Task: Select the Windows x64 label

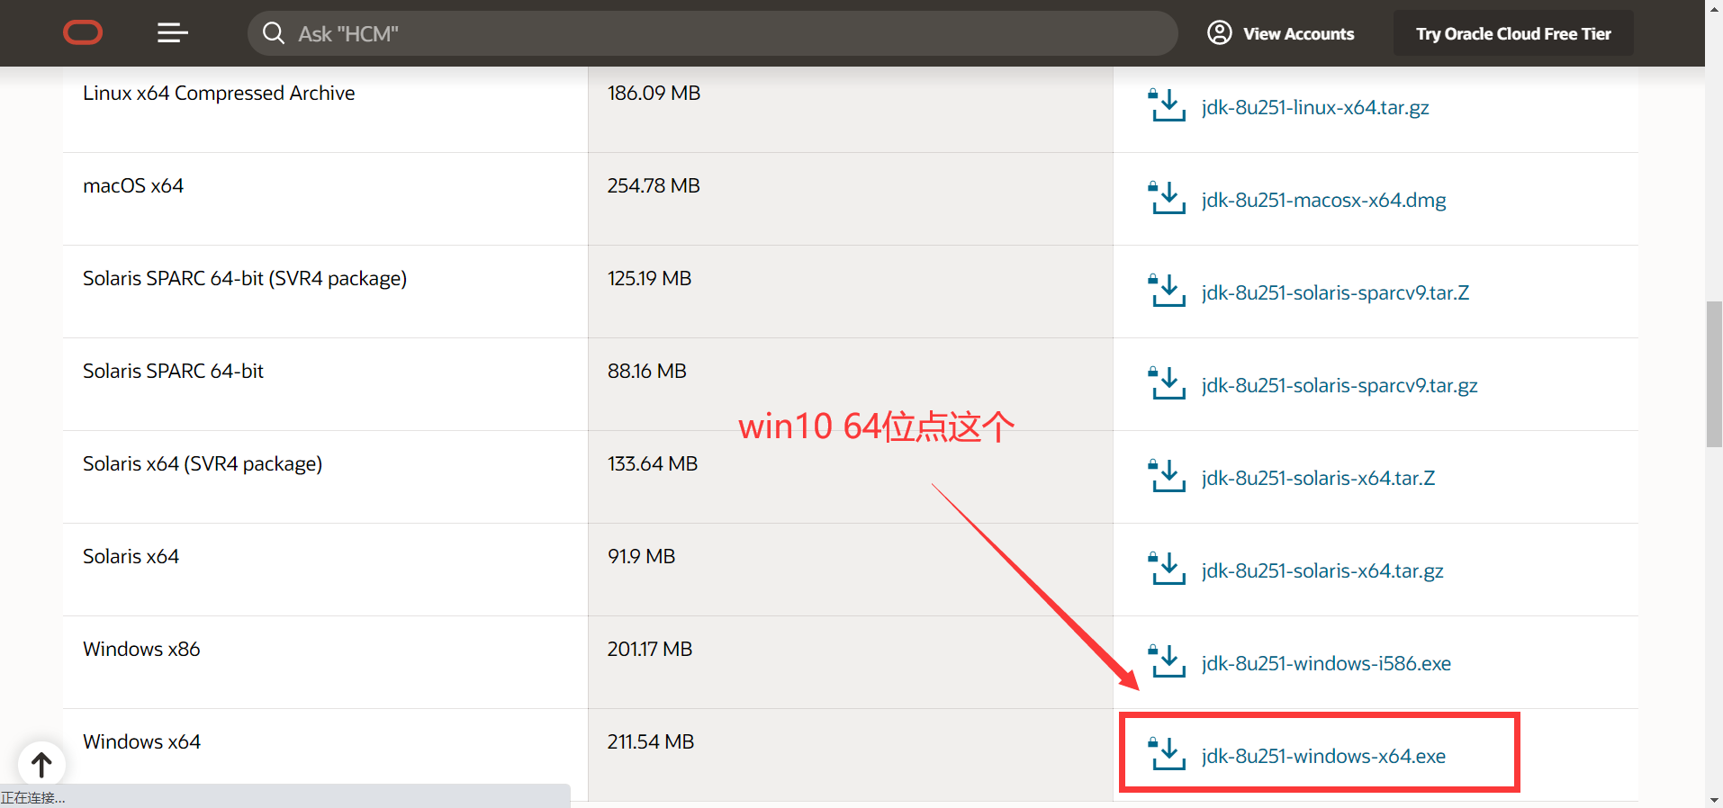Action: tap(141, 741)
